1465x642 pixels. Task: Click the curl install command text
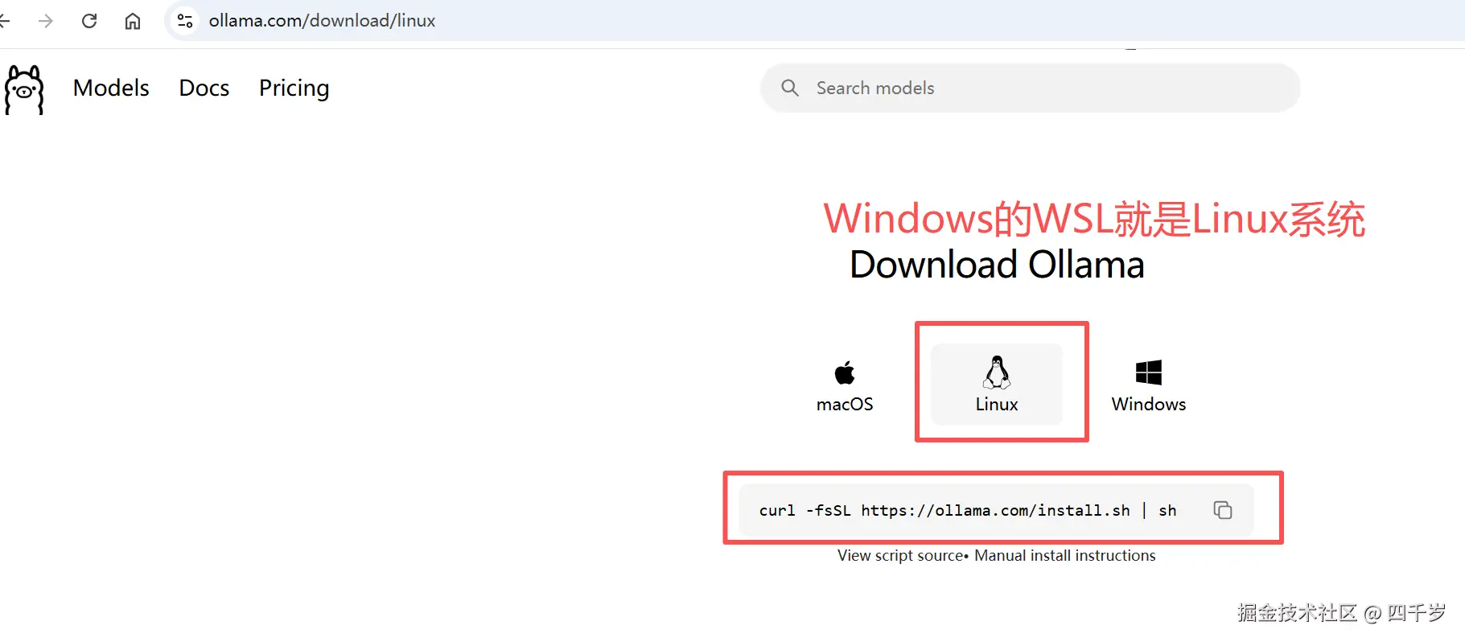pyautogui.click(x=968, y=510)
